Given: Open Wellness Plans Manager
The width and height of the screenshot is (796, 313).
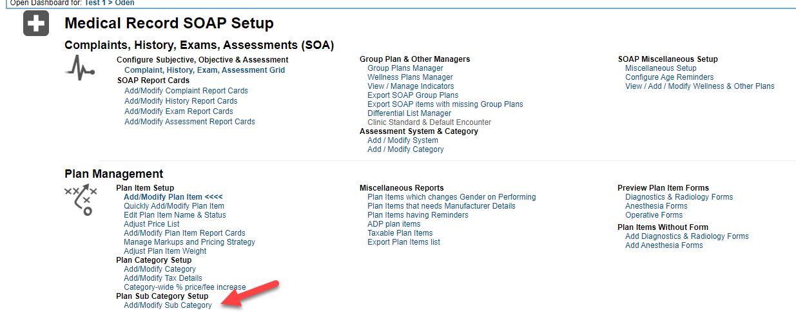Looking at the screenshot, I should (410, 77).
